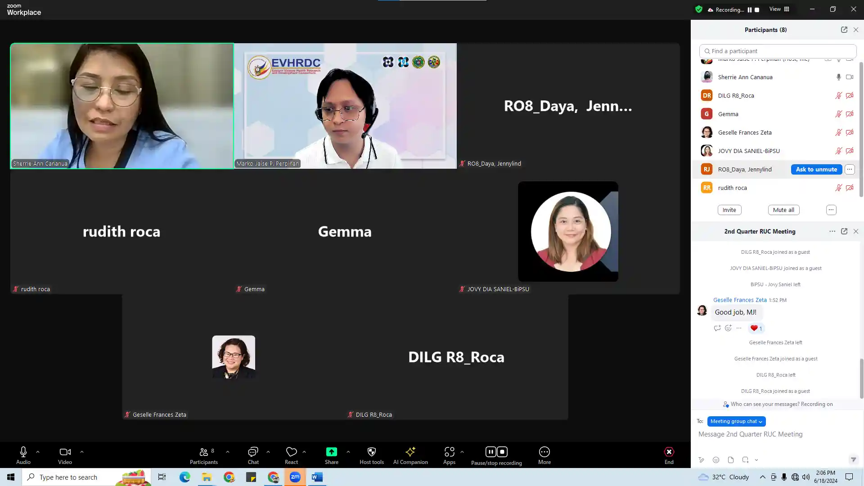Expand the React options caret

(304, 452)
